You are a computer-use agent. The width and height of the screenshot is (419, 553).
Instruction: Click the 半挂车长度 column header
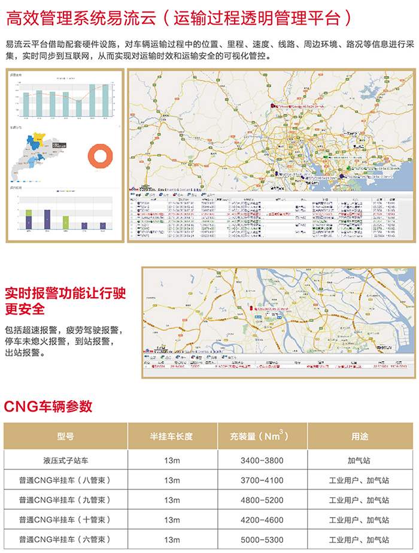[172, 436]
